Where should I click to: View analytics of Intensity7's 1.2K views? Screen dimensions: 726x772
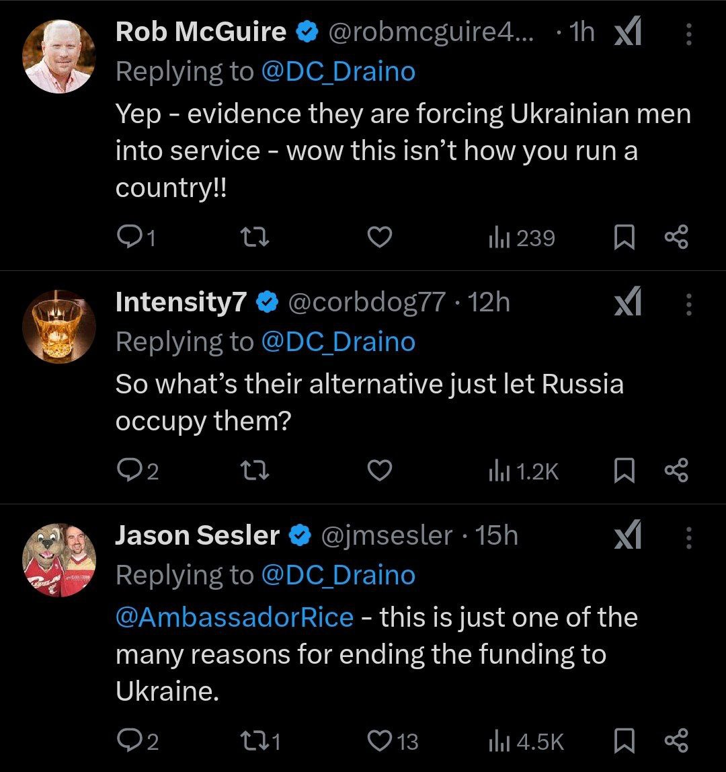point(523,471)
